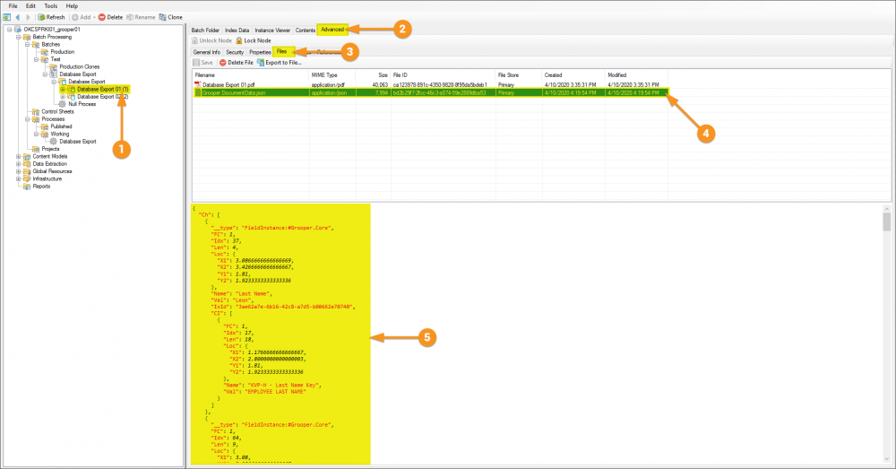Collapse the Test folder node

pos(36,59)
